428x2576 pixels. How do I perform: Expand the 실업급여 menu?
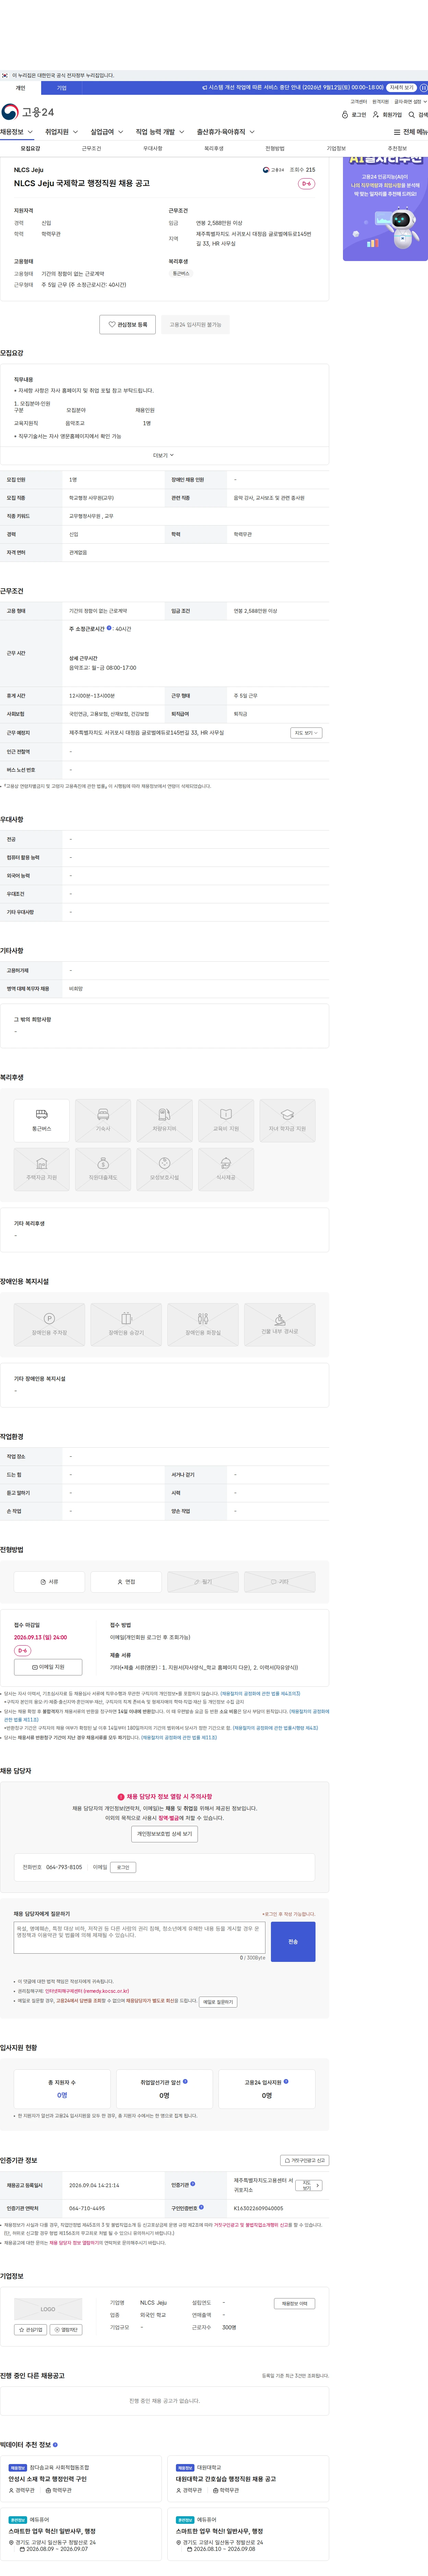(x=107, y=132)
